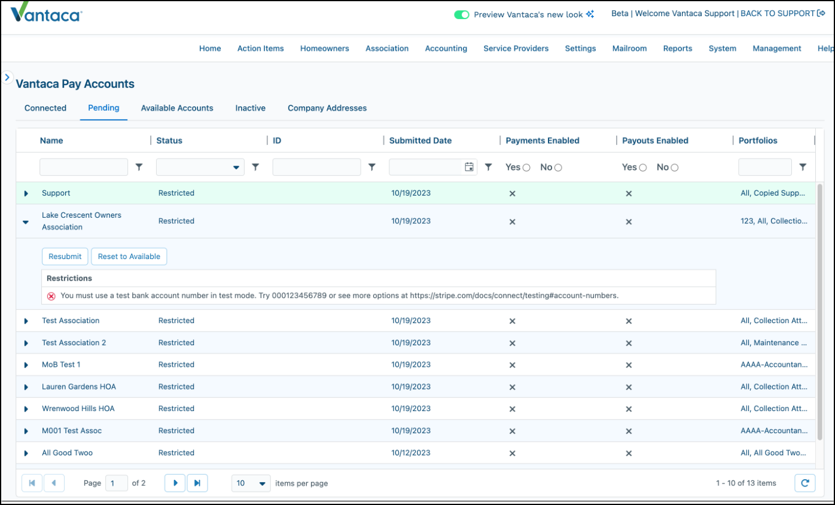This screenshot has width=835, height=505.
Task: Click the Status column filter icon
Action: [255, 168]
